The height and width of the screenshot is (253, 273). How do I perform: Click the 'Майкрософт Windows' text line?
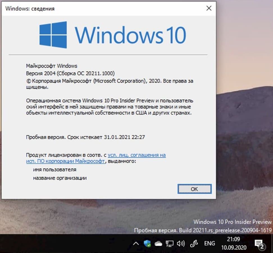click(x=52, y=66)
